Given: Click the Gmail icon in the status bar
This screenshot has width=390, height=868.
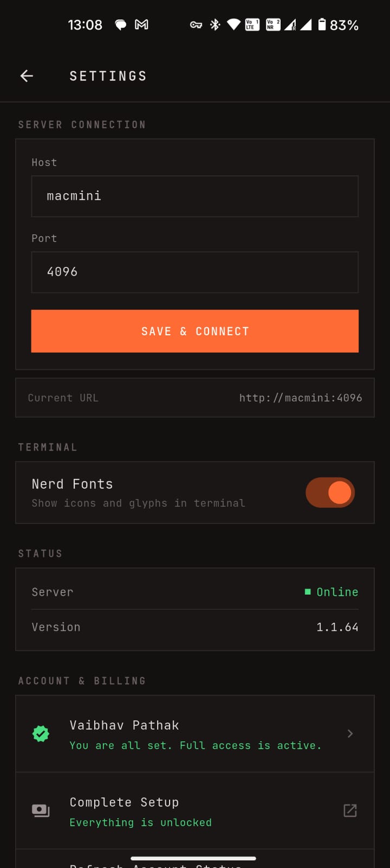Looking at the screenshot, I should pyautogui.click(x=142, y=24).
